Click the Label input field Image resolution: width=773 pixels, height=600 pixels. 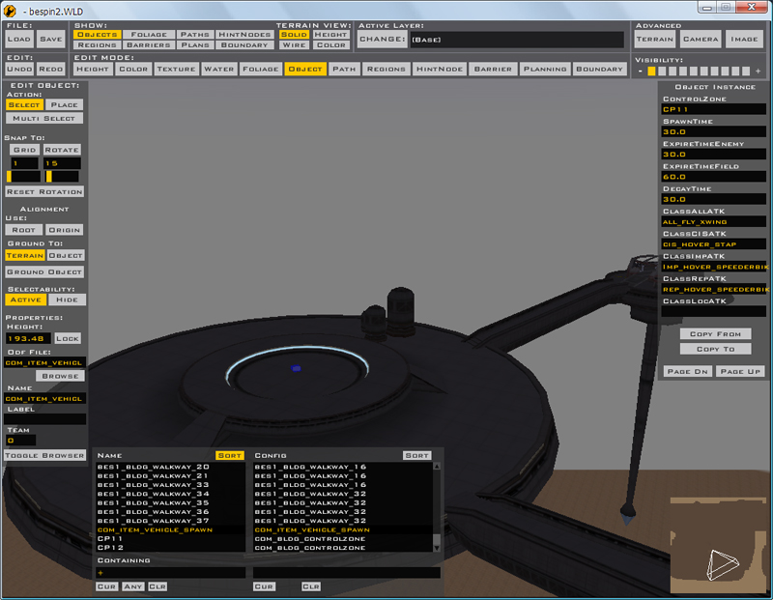[44, 419]
